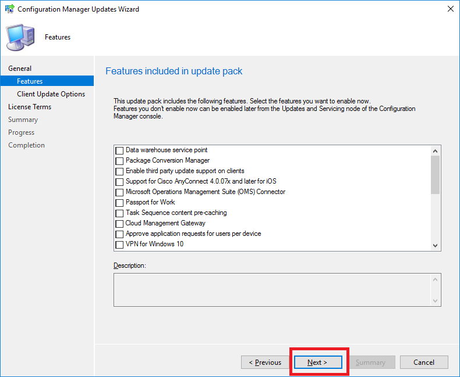This screenshot has height=377, width=460.
Task: Click features list scroll up arrow
Action: pyautogui.click(x=435, y=150)
